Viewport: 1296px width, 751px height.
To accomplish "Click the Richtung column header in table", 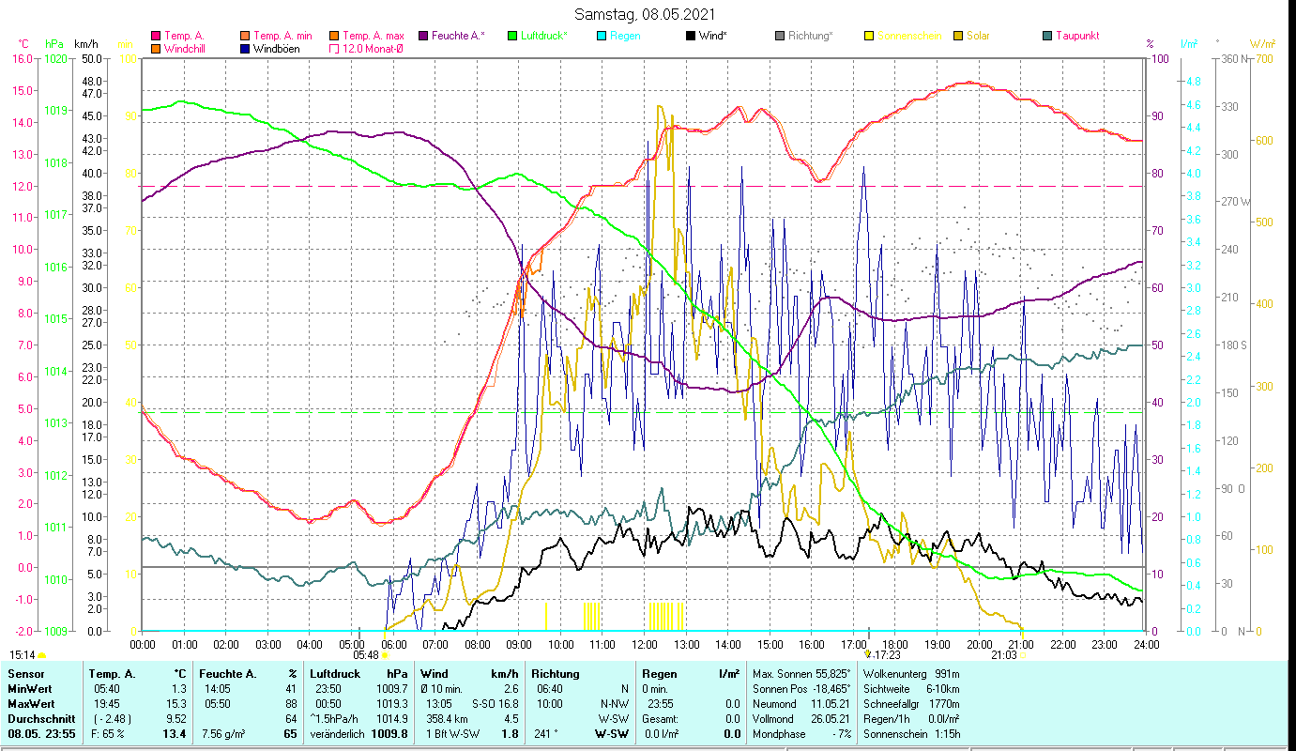I will click(556, 674).
